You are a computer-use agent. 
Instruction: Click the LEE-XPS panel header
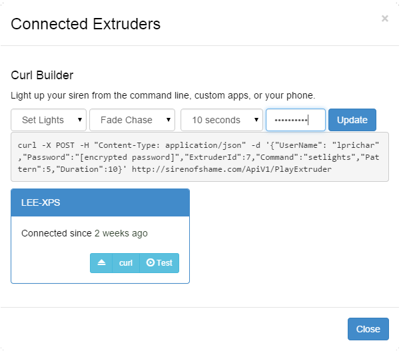point(100,202)
